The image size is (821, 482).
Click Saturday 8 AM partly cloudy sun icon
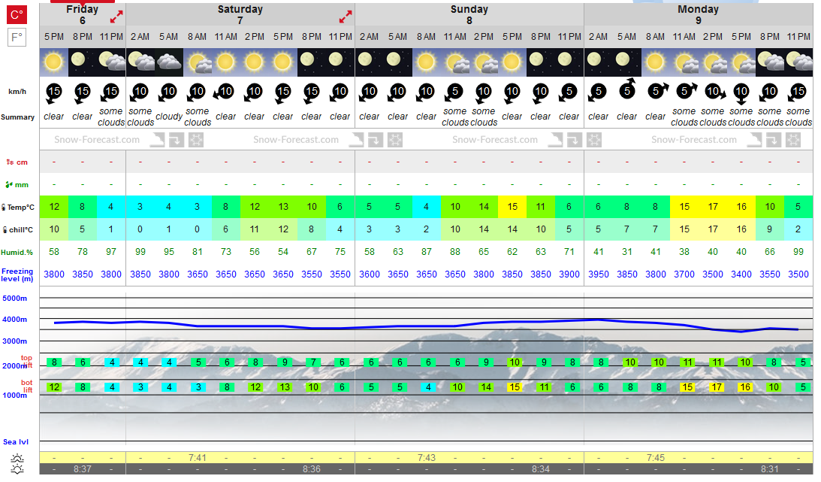pos(198,62)
